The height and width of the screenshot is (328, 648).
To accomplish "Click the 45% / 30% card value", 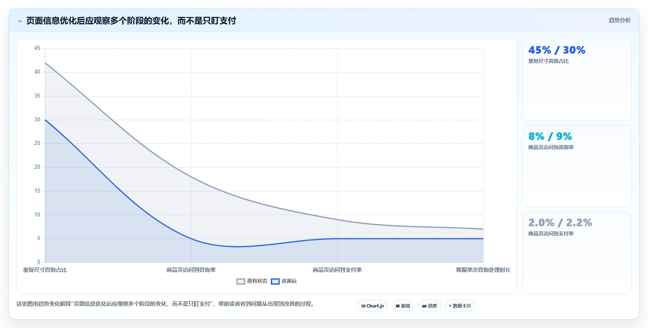I will [x=556, y=50].
